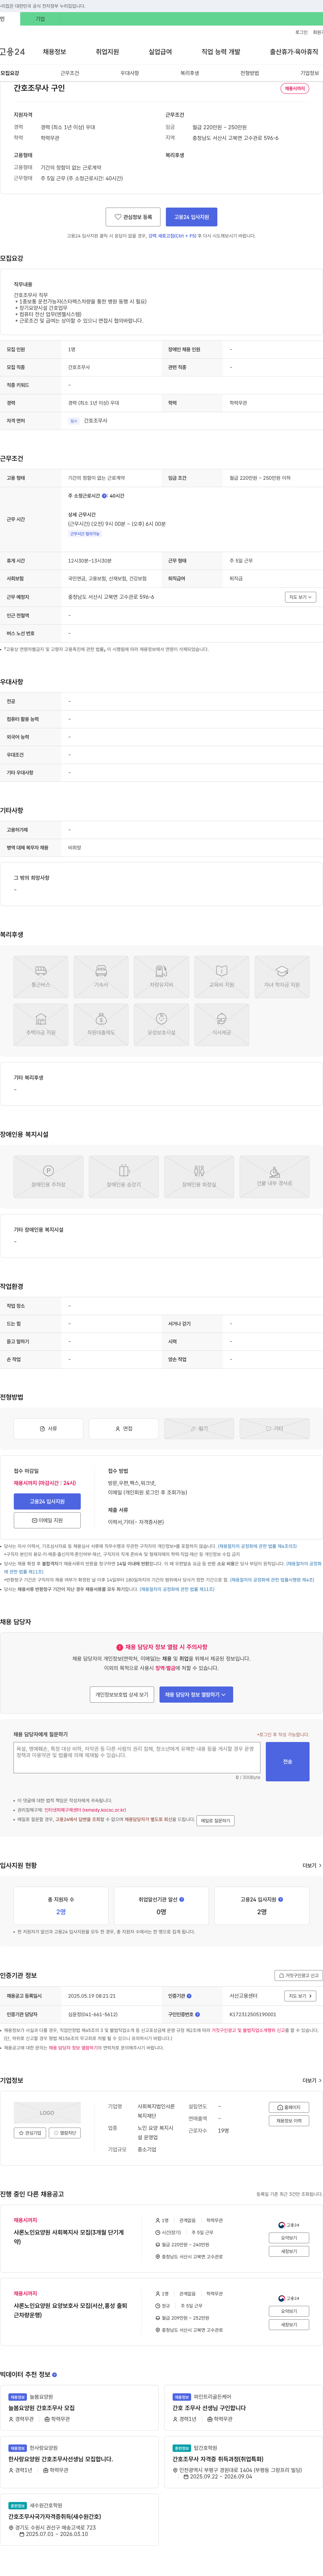The height and width of the screenshot is (2576, 323).
Task: Open 지도 보기 in 인증기관 row
Action: (300, 1996)
